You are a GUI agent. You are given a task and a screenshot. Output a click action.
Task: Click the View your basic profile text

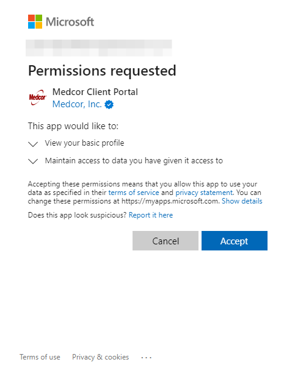pyautogui.click(x=84, y=143)
